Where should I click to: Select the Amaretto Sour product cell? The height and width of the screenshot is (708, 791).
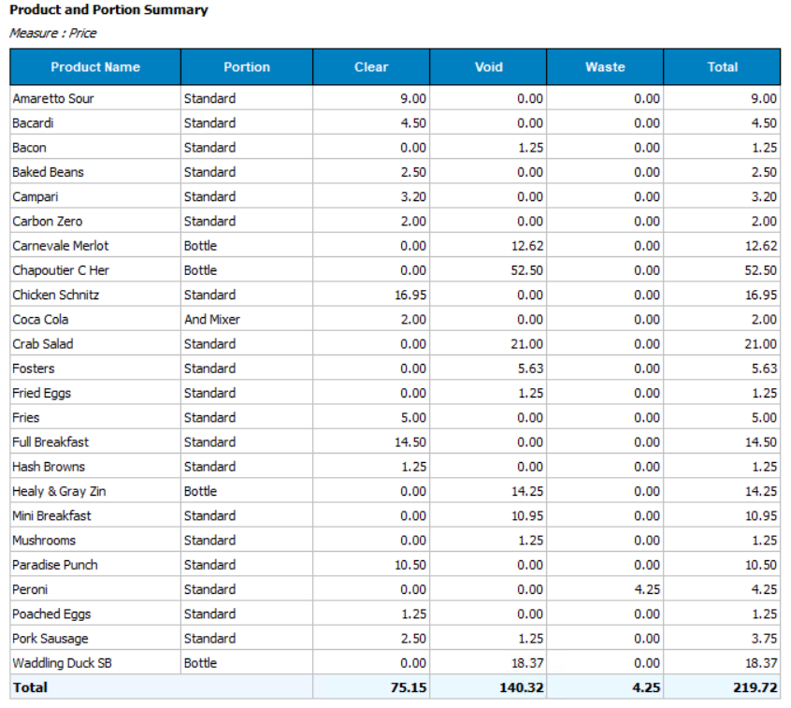pyautogui.click(x=53, y=98)
